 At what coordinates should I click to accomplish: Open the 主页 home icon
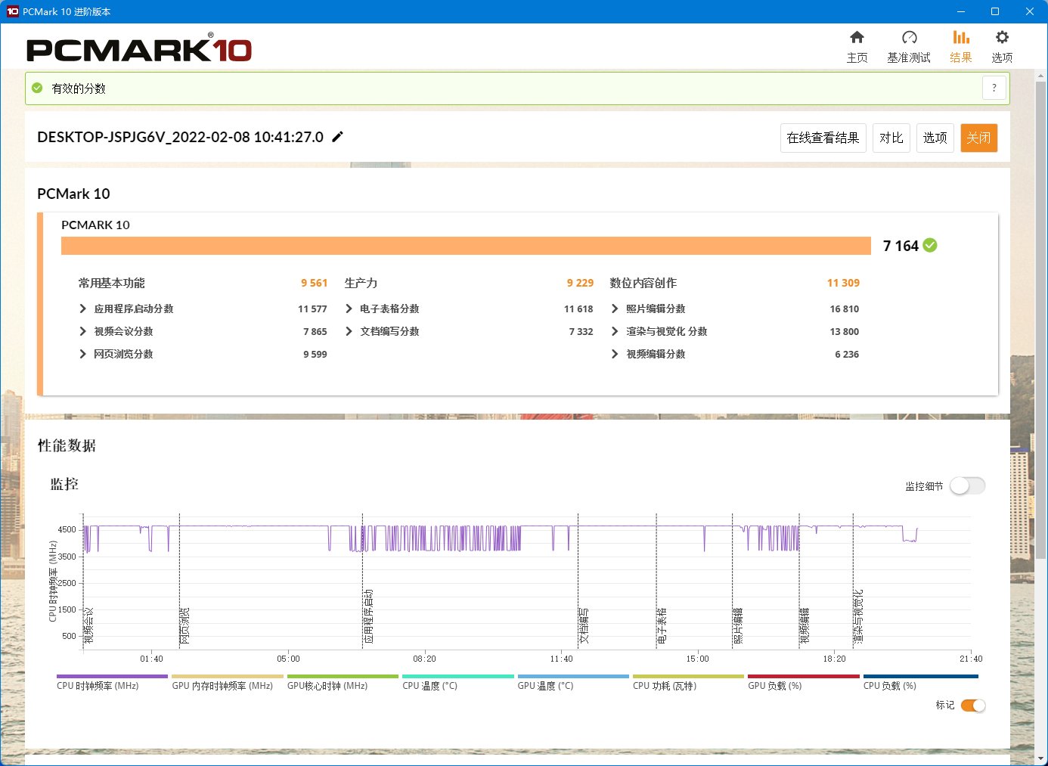857,38
